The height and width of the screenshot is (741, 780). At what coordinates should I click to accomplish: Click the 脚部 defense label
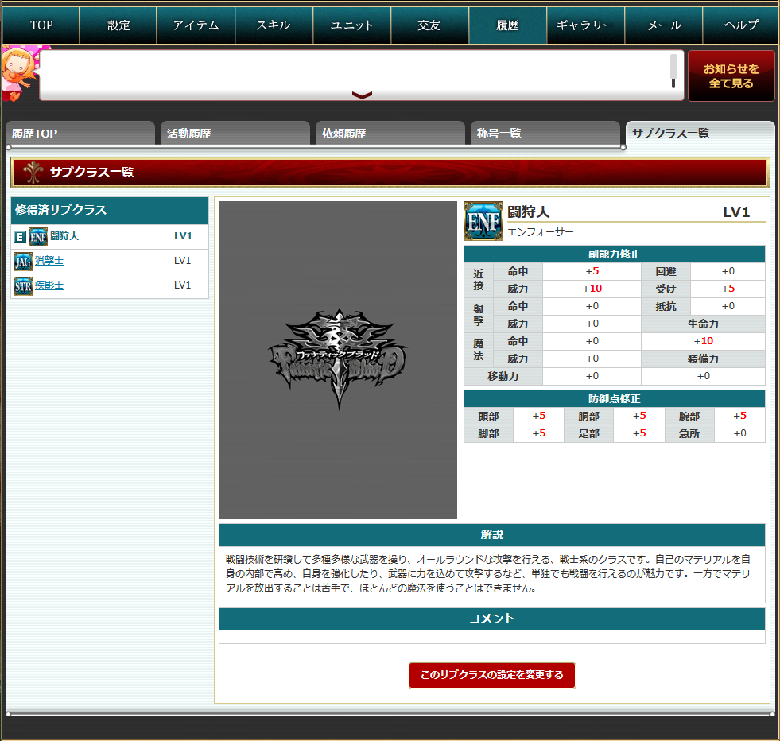488,433
